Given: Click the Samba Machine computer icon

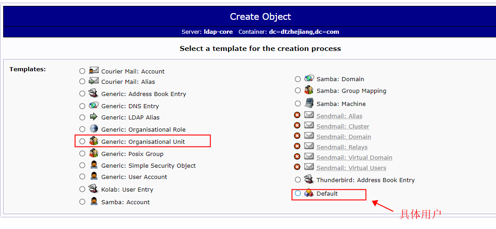Looking at the screenshot, I should (x=309, y=103).
